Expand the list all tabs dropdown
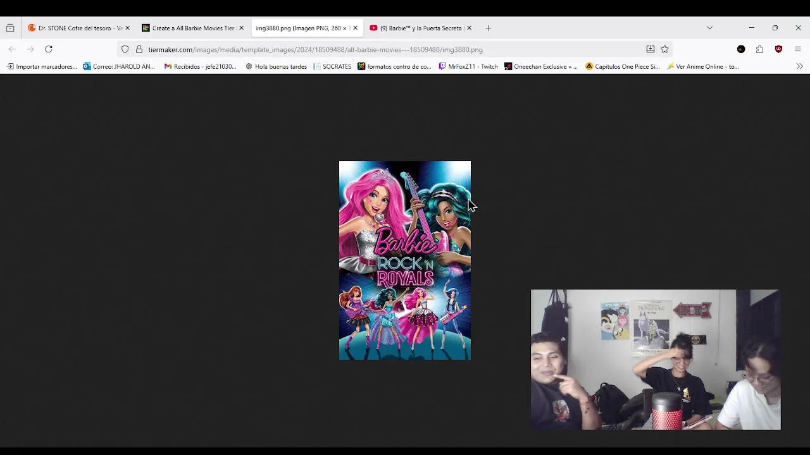 pyautogui.click(x=709, y=28)
